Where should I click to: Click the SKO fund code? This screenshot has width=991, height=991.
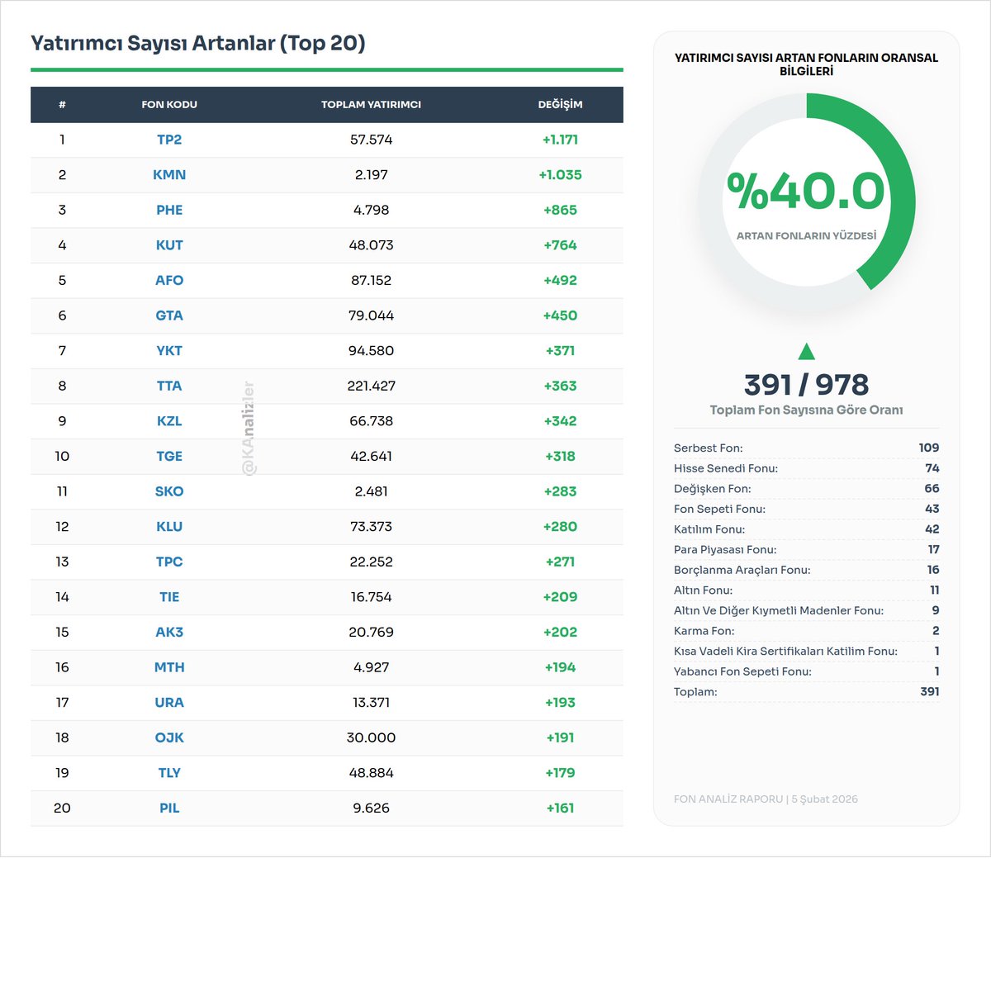169,491
